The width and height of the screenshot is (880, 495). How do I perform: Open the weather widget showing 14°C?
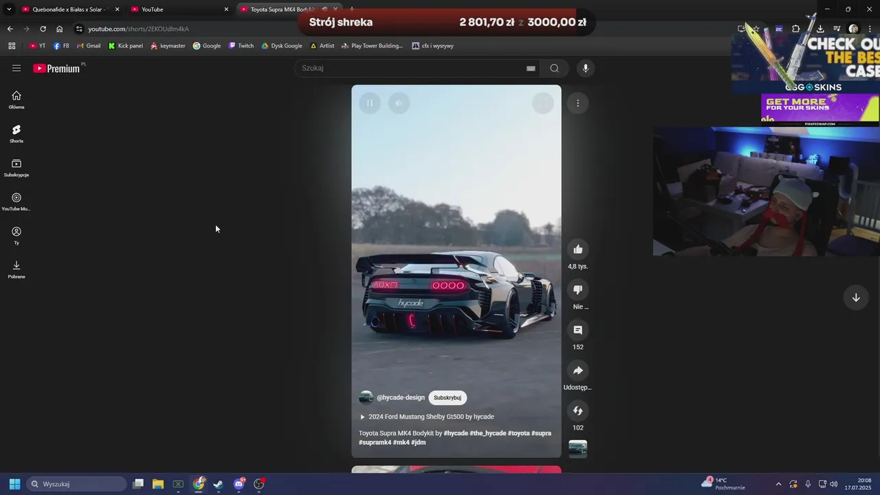click(x=723, y=484)
